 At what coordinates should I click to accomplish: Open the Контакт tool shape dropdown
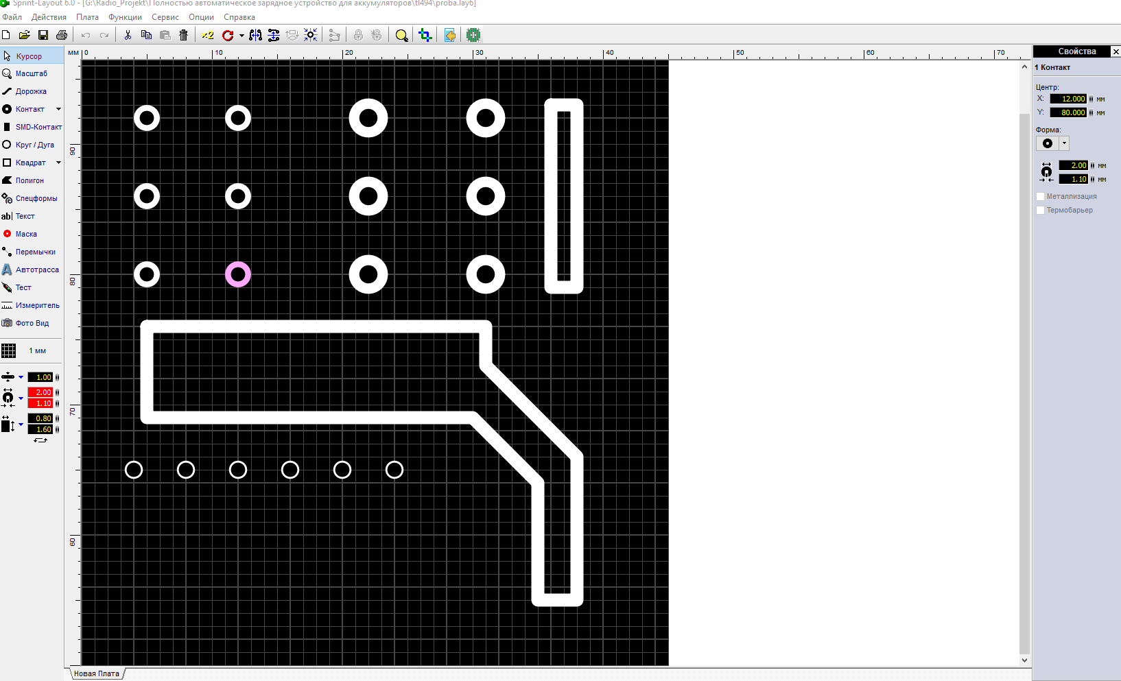click(x=58, y=109)
